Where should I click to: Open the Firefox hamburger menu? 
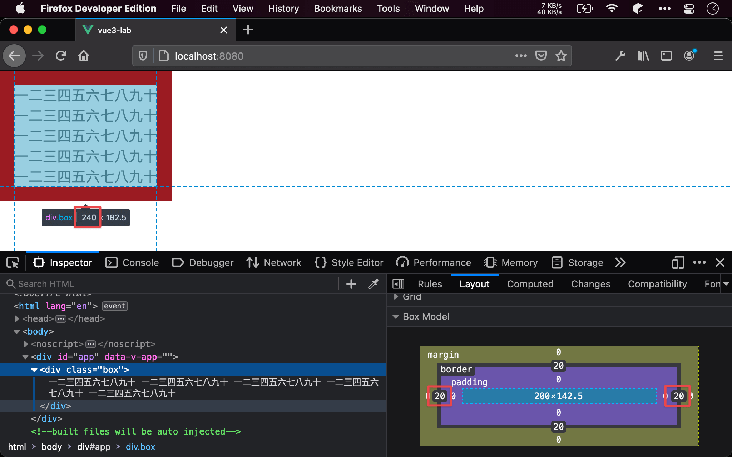[x=718, y=56]
